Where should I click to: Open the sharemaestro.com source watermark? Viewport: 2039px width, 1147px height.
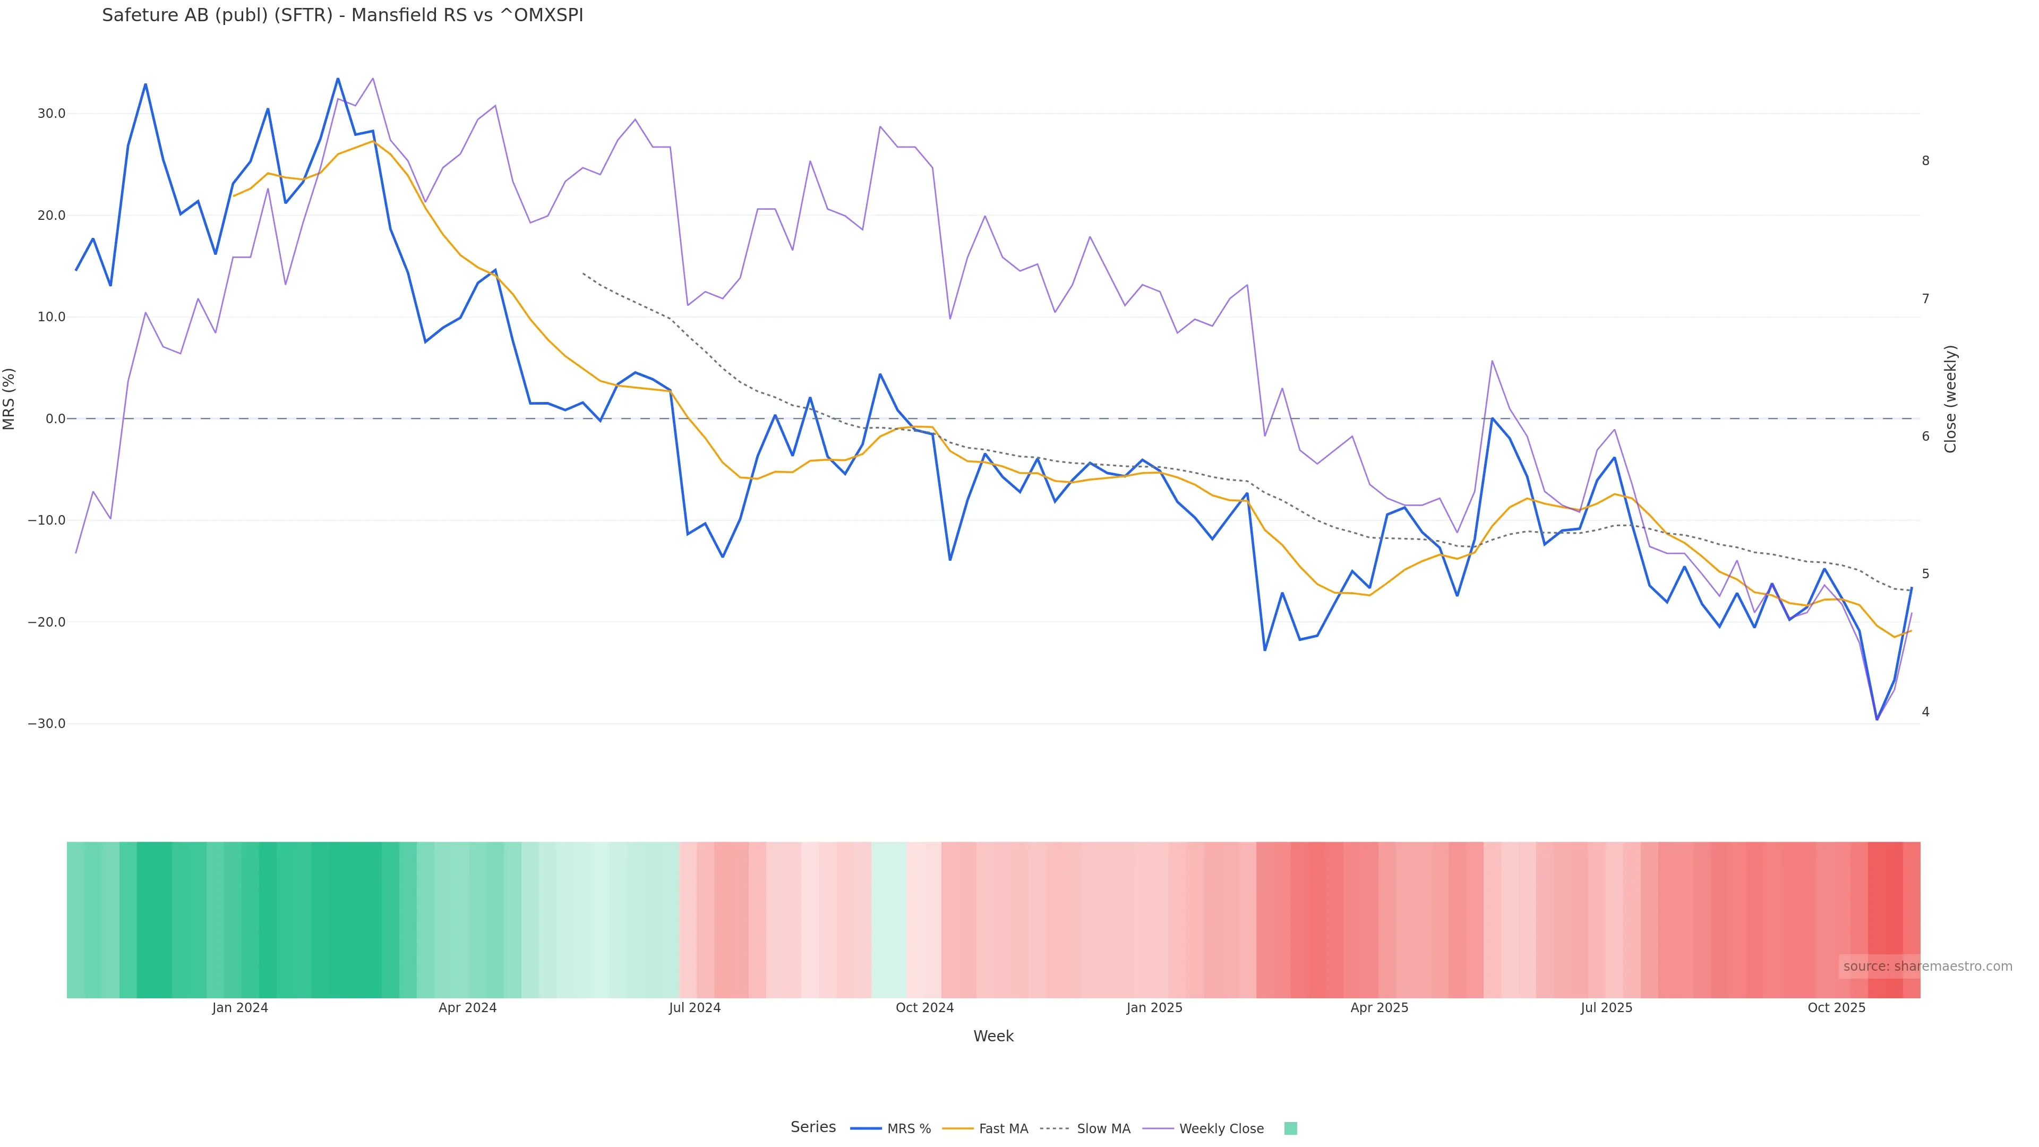tap(1926, 966)
